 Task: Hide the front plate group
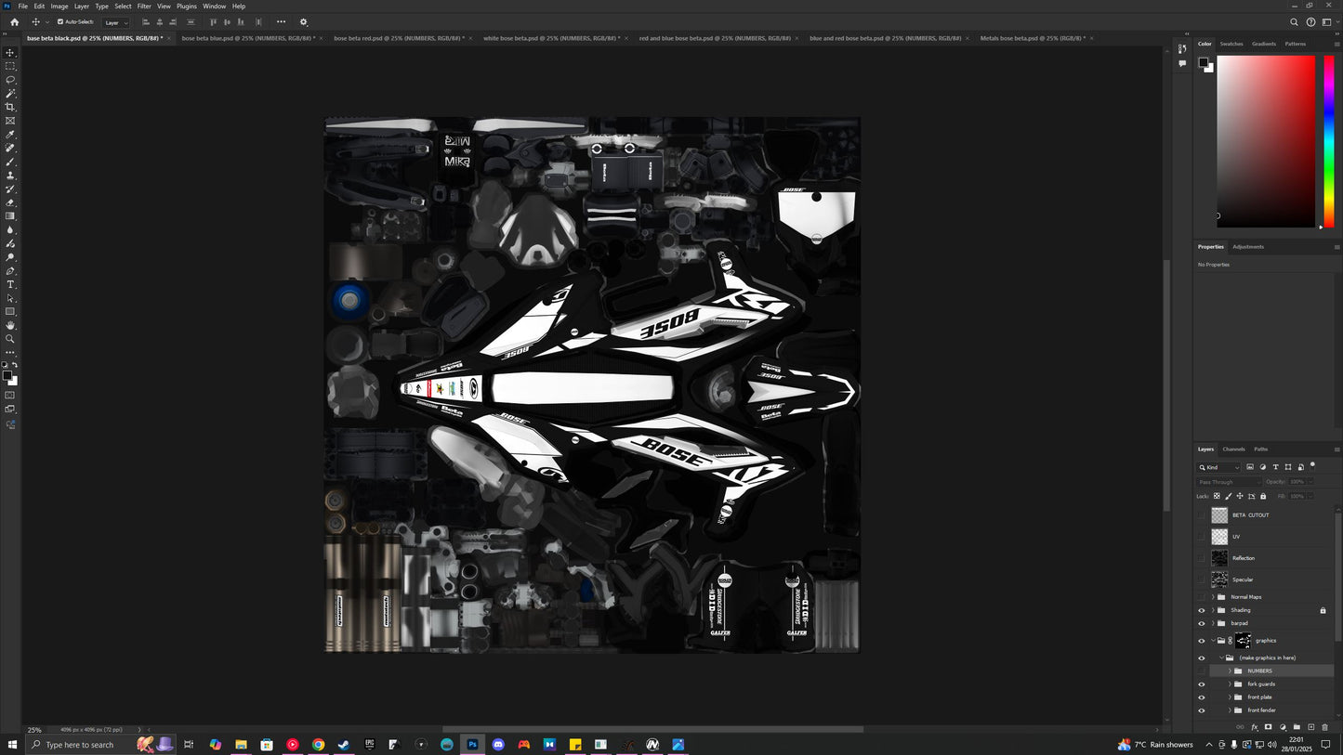click(1201, 697)
